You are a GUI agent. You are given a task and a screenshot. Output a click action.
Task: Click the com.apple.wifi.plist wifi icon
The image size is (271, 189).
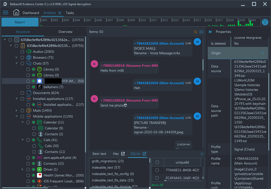coord(39,158)
